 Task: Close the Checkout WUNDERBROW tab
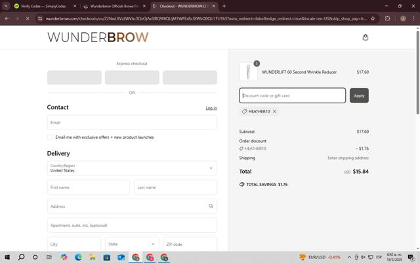tap(213, 6)
